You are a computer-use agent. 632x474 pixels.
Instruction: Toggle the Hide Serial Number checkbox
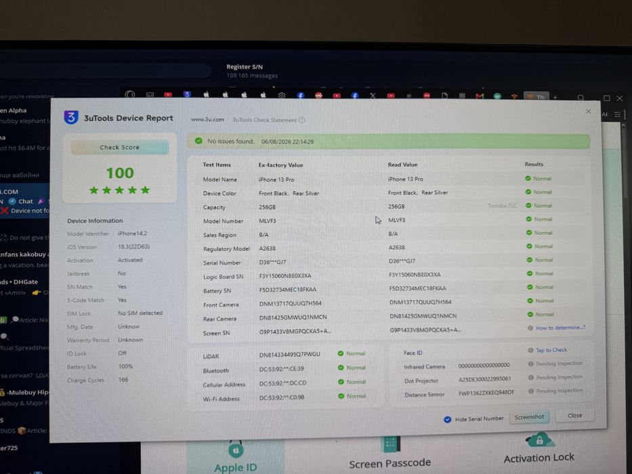coord(447,419)
